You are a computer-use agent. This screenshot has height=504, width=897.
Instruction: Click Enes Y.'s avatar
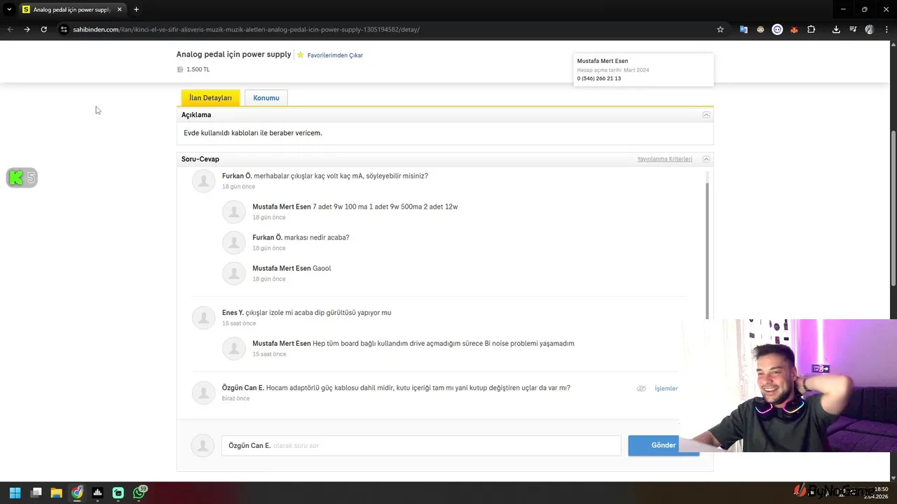point(203,317)
